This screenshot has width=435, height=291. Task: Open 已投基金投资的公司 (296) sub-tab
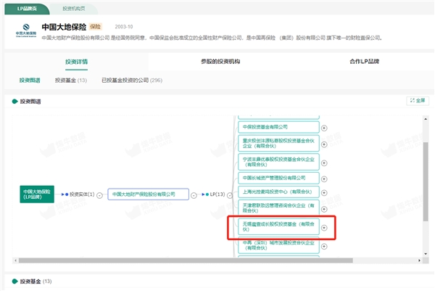point(132,81)
